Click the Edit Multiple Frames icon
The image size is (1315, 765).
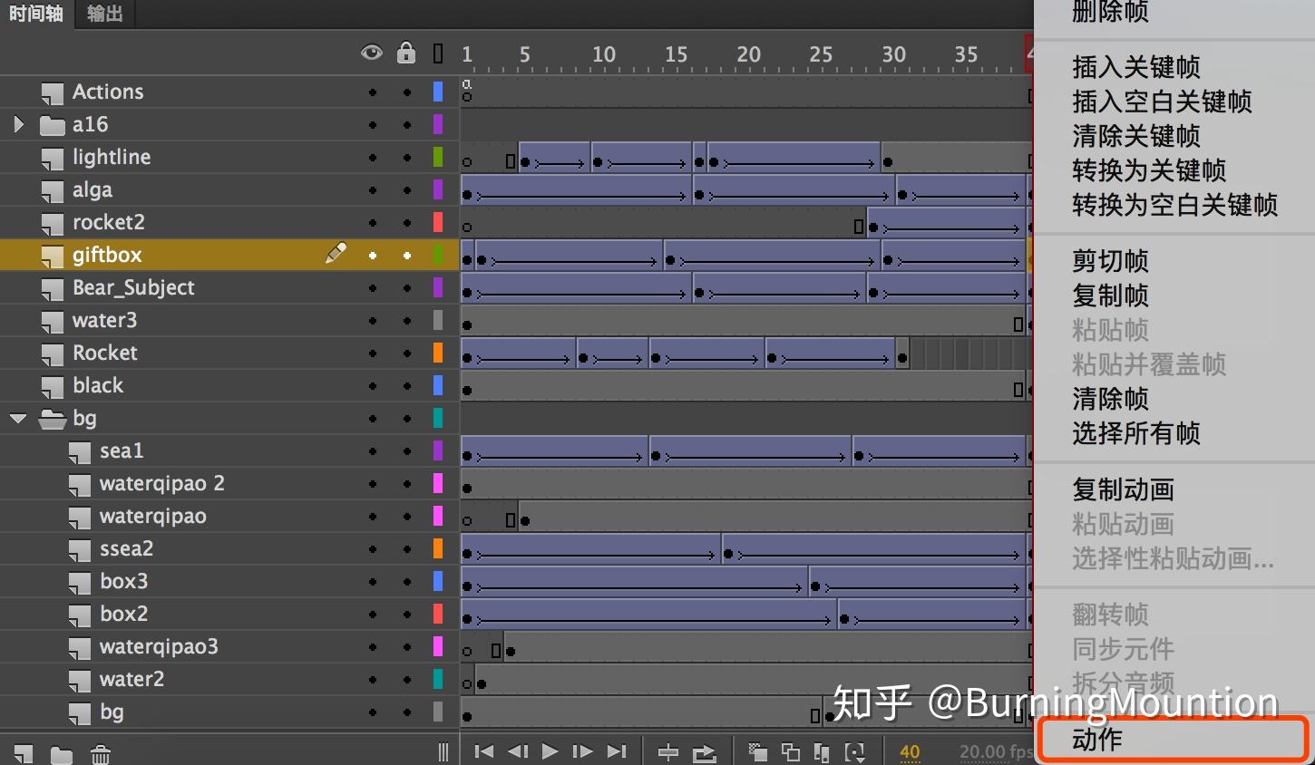click(x=821, y=751)
